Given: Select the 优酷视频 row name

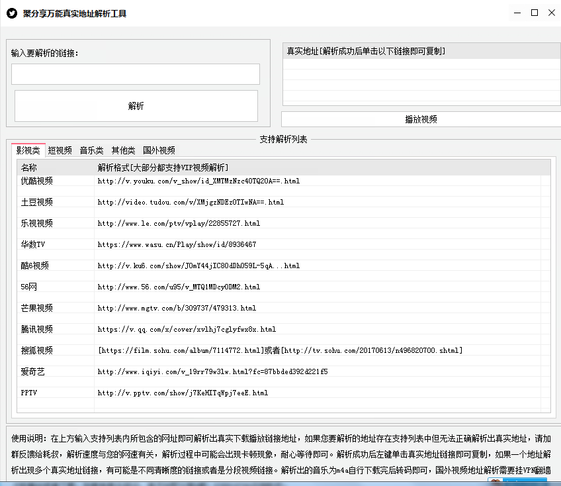Looking at the screenshot, I should (x=37, y=181).
